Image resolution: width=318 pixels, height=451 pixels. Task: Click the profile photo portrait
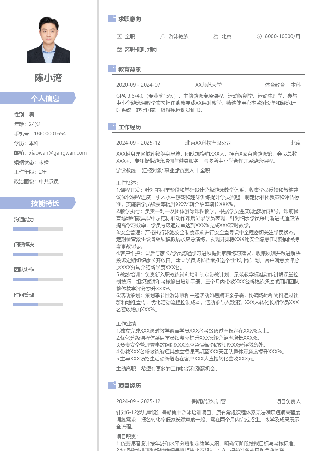(x=48, y=40)
